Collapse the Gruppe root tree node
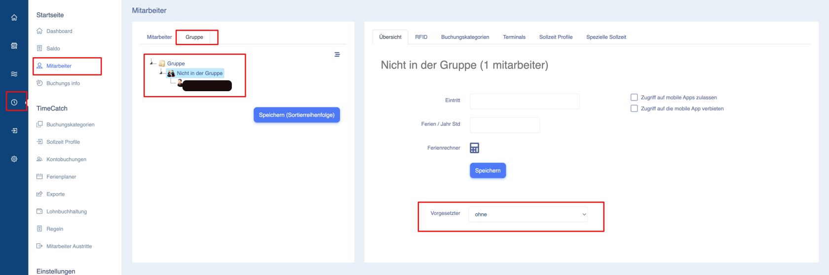829x275 pixels. [x=152, y=63]
